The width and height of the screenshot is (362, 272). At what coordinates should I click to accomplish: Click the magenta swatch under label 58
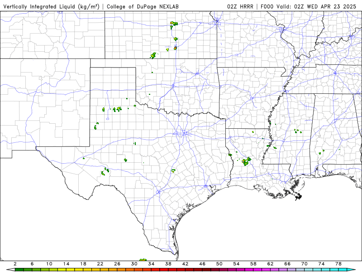point(257,270)
